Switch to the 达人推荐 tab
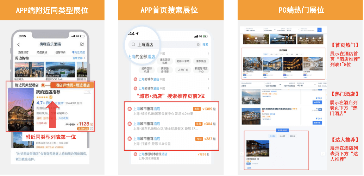The width and height of the screenshot is (364, 176). point(282,136)
